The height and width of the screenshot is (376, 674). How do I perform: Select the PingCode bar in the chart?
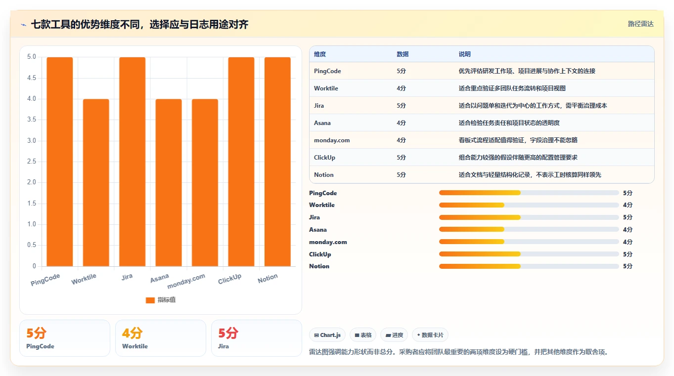60,162
